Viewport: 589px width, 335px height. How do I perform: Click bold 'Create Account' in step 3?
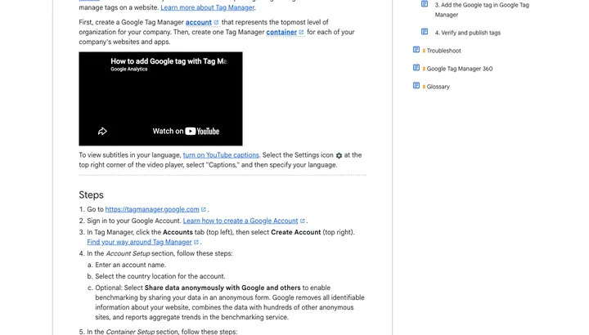[x=296, y=232]
